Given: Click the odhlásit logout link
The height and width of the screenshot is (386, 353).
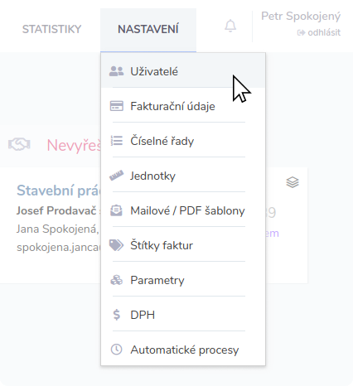Looking at the screenshot, I should tap(319, 32).
